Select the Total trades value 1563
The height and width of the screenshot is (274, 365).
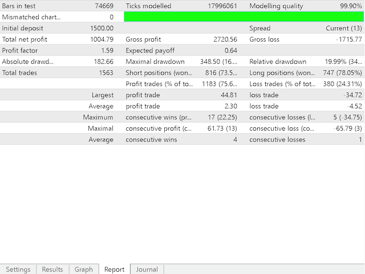click(106, 72)
